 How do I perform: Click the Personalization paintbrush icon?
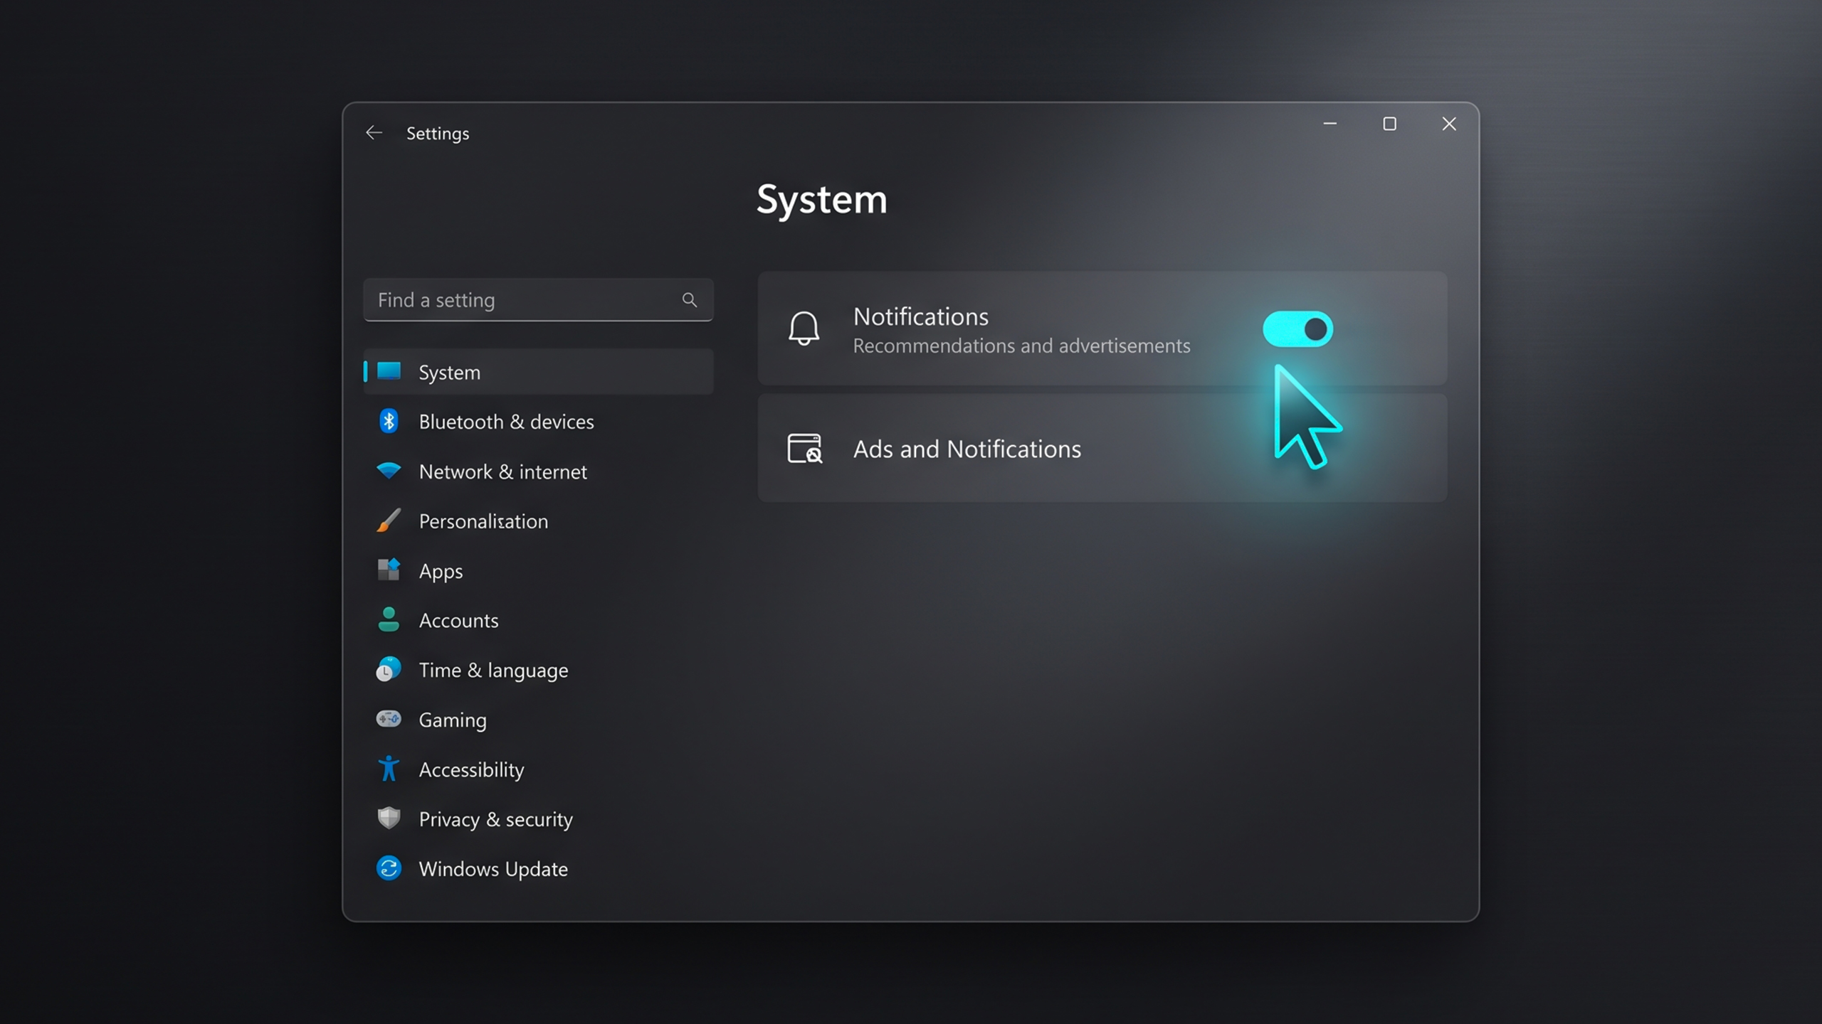coord(389,521)
